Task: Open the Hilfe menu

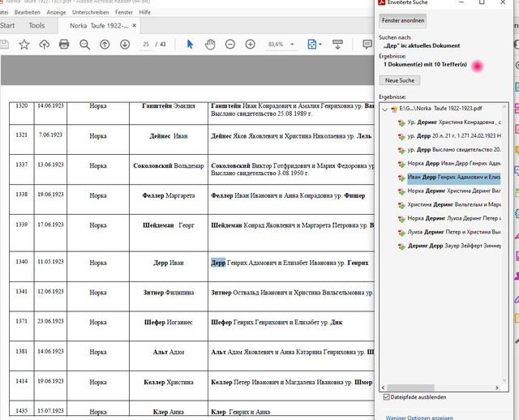Action: coord(145,12)
